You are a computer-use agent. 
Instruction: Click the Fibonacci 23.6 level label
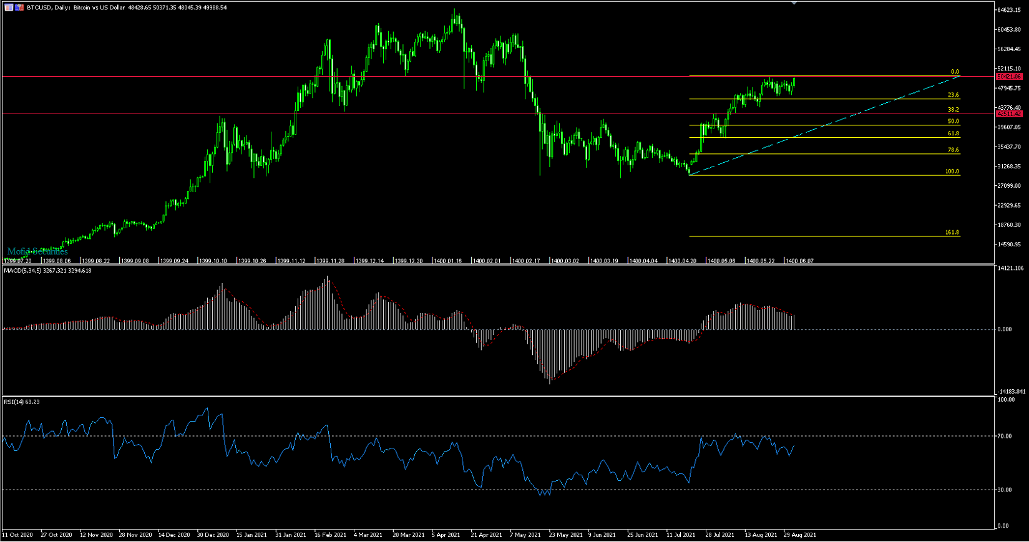click(x=953, y=95)
